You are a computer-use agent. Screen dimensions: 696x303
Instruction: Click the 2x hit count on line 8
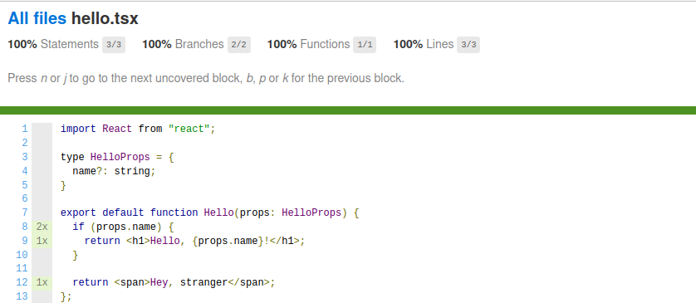[x=42, y=227]
